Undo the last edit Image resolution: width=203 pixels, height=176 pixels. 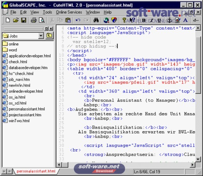coord(78,20)
